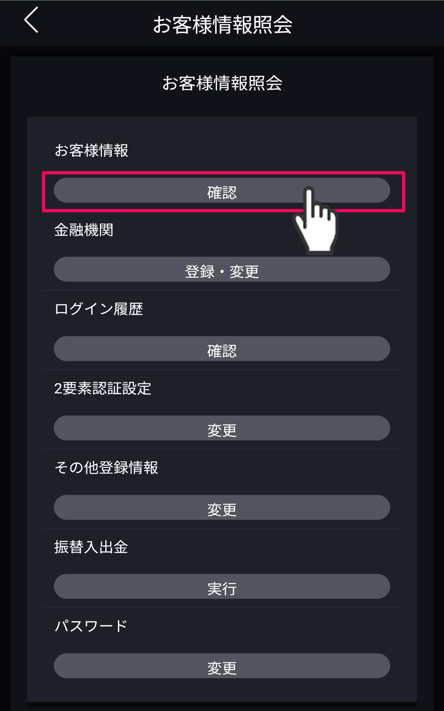Click the divider line below 登録・変更 button
This screenshot has height=711, width=444.
(x=222, y=290)
